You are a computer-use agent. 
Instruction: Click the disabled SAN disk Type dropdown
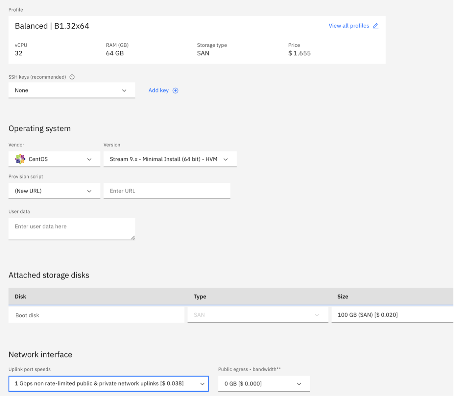pyautogui.click(x=257, y=315)
